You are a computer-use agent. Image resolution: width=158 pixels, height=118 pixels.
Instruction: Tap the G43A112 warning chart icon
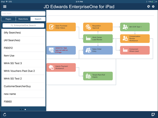tap(51, 50)
